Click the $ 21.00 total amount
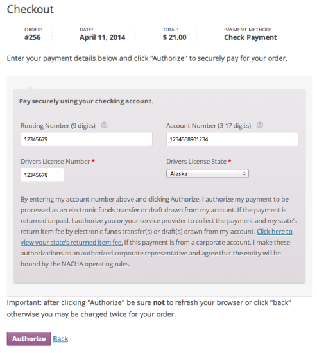317x353 pixels. point(175,37)
